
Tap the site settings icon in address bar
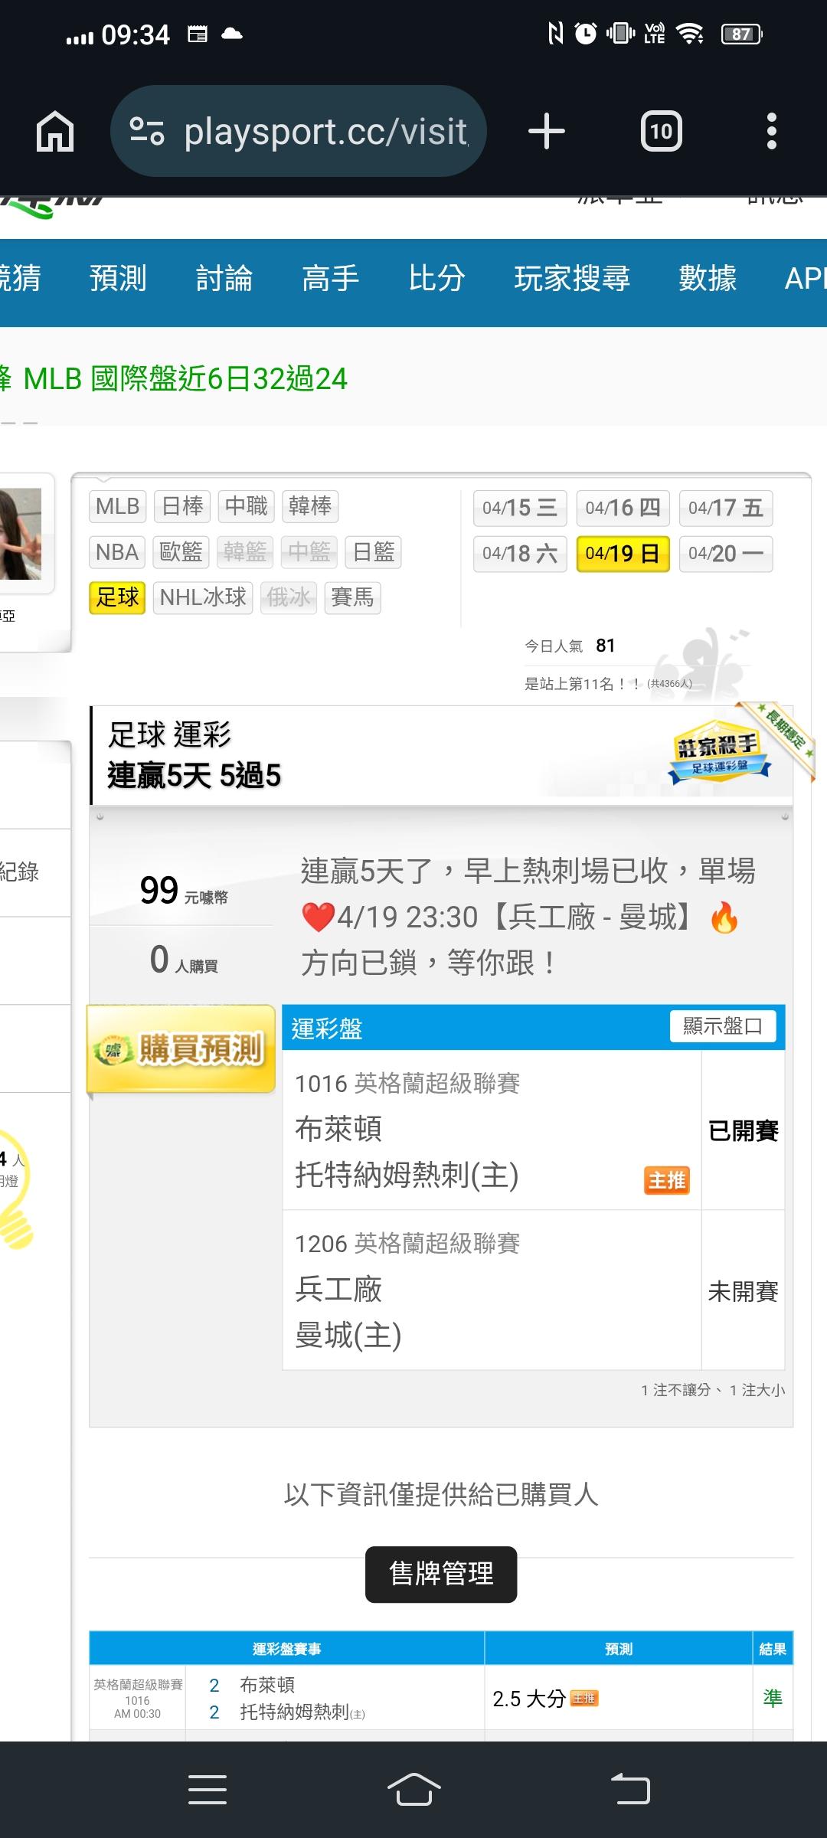pyautogui.click(x=146, y=131)
